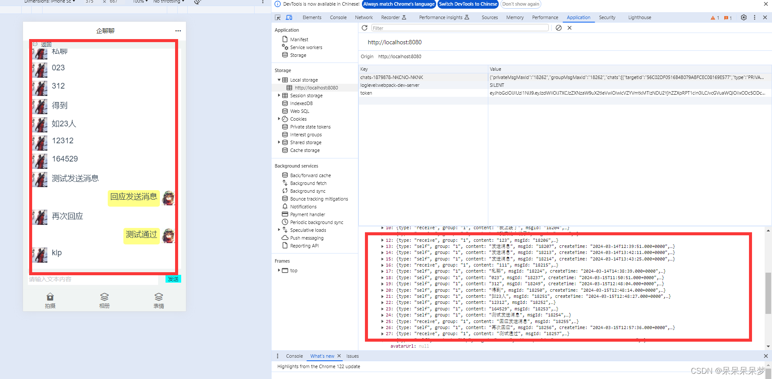772x379 pixels.
Task: Open the Security tab
Action: pos(607,18)
